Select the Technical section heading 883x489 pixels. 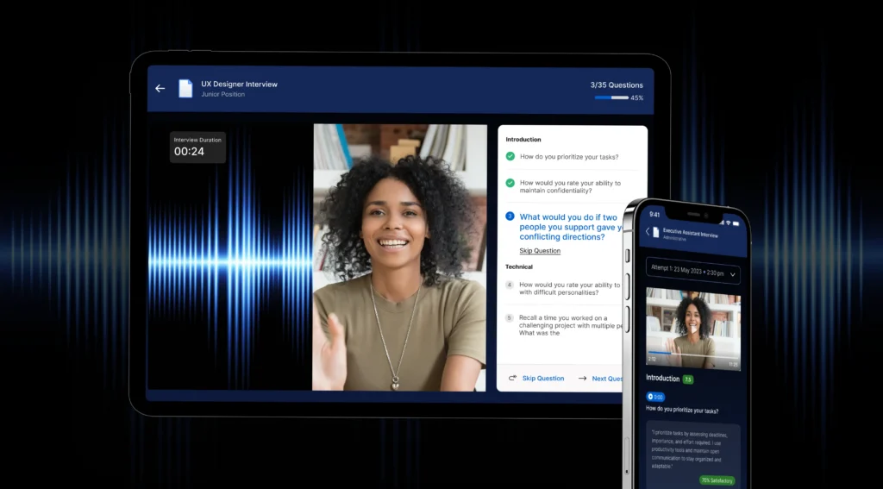[x=518, y=266]
